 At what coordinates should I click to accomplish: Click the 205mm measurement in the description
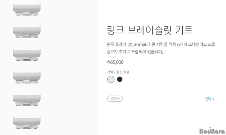(x=135, y=45)
